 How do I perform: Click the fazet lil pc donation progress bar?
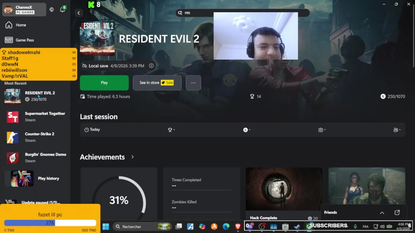[x=50, y=223]
